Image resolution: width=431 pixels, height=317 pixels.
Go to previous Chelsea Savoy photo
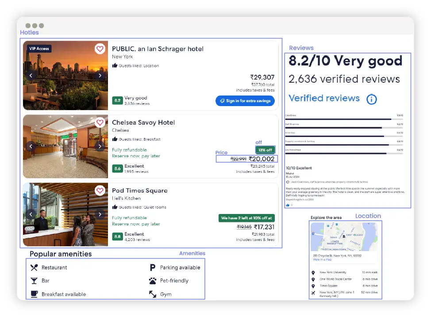coord(31,146)
